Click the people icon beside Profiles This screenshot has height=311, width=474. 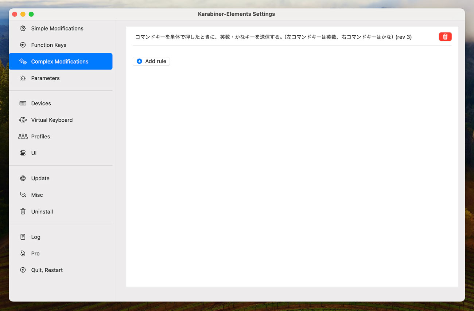click(x=23, y=136)
